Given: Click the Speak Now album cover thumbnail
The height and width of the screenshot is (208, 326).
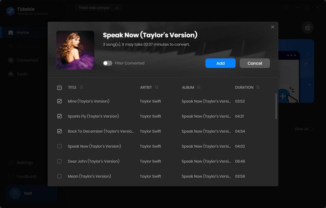Looking at the screenshot, I should coord(75,50).
